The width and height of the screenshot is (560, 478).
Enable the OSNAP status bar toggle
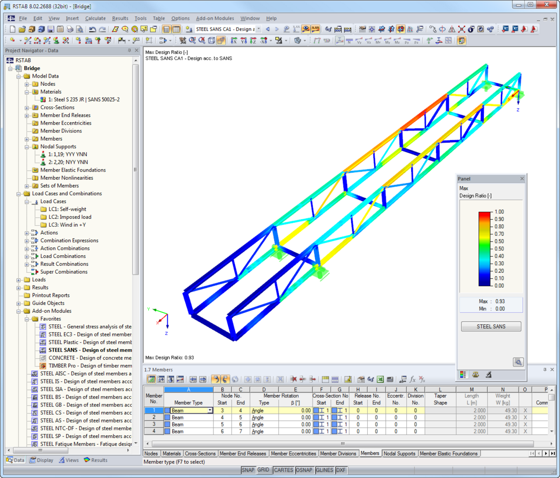pyautogui.click(x=304, y=470)
